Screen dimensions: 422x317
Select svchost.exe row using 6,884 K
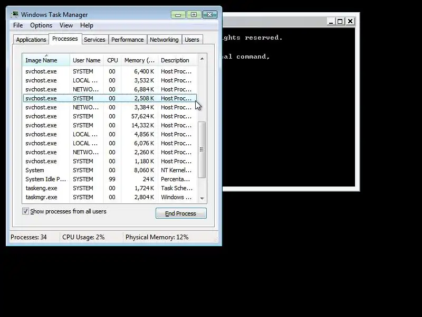110,89
